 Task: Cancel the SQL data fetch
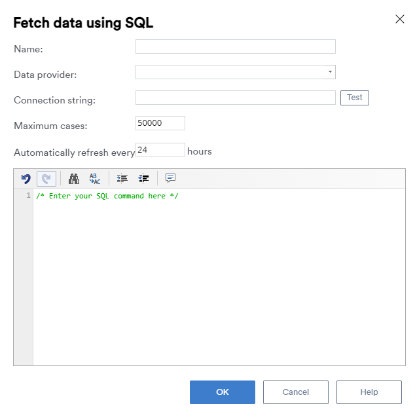click(296, 392)
